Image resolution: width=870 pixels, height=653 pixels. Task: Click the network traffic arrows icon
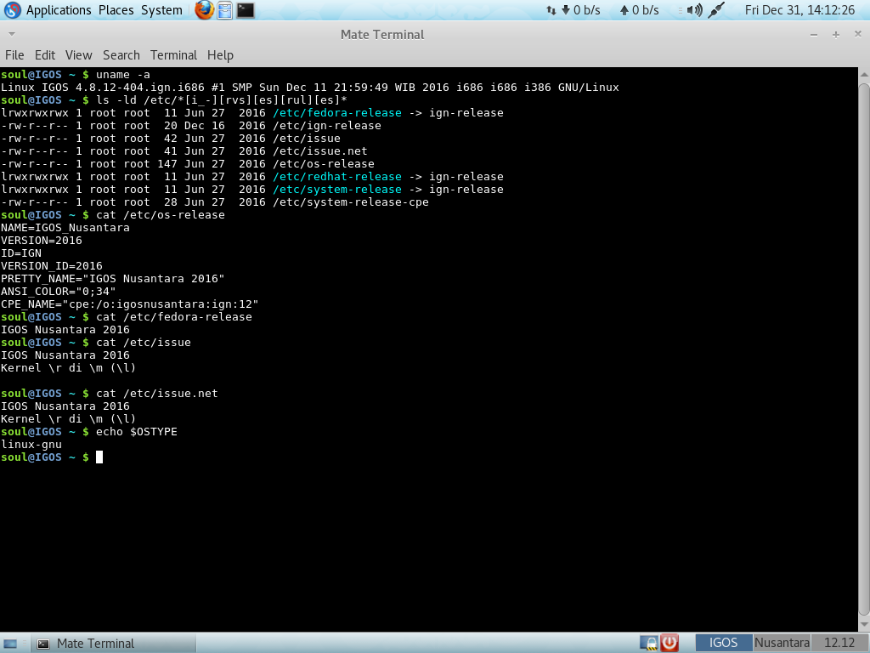[551, 10]
